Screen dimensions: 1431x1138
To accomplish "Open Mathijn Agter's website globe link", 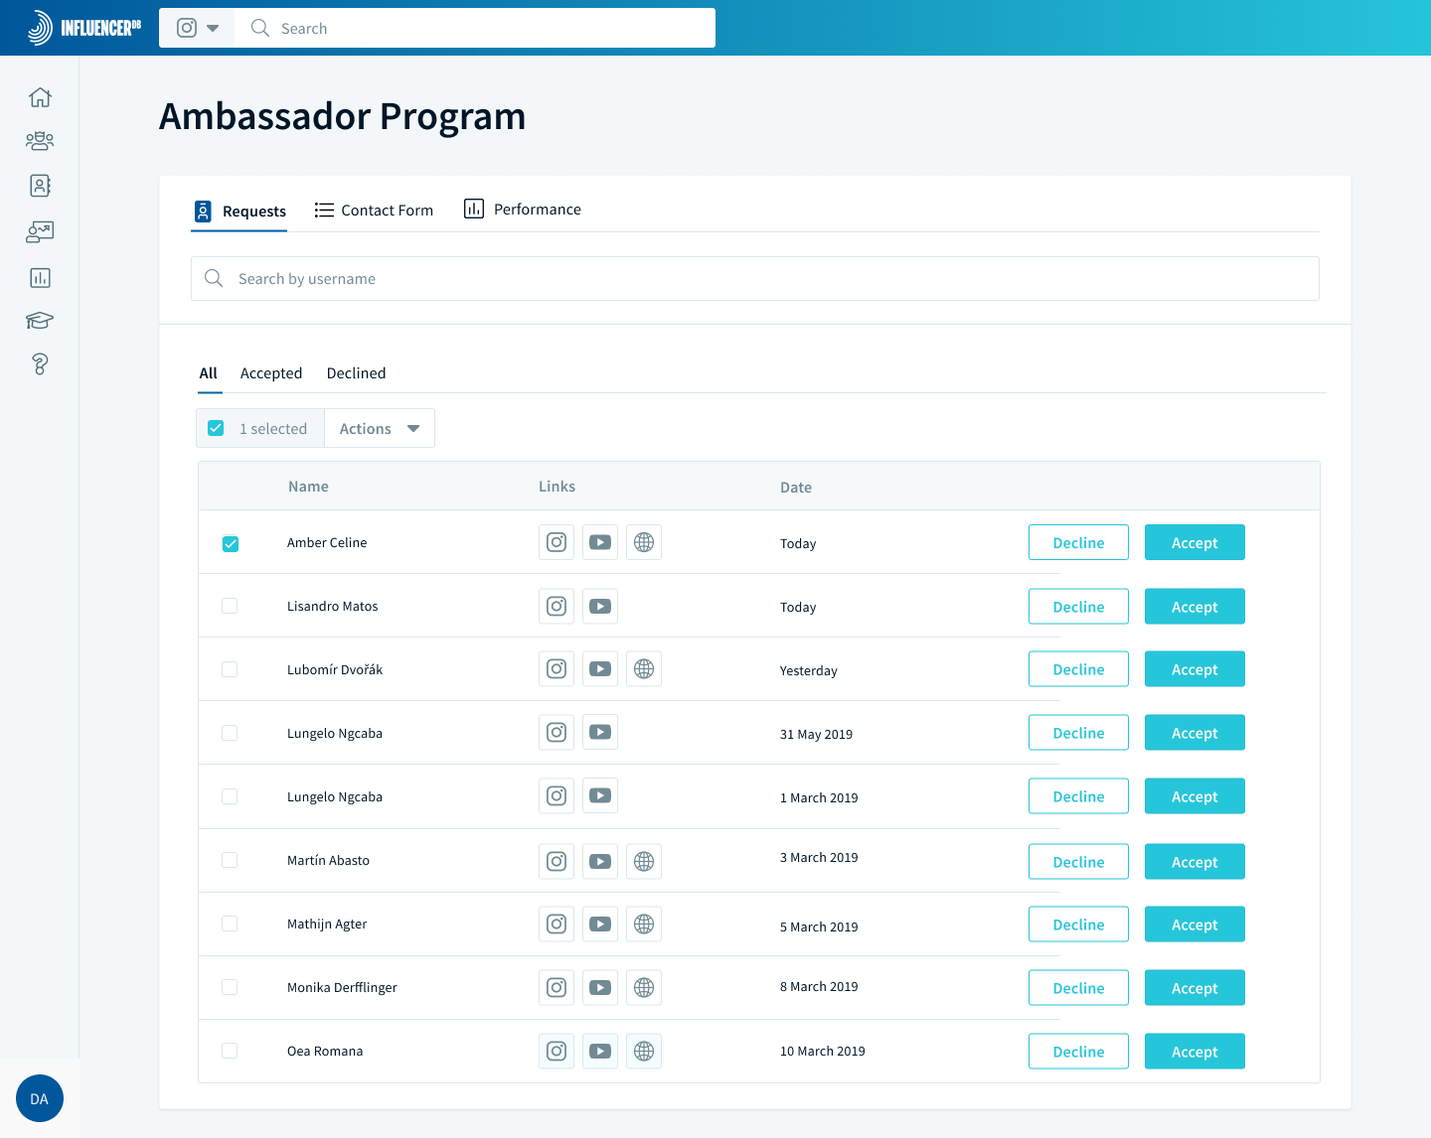I will coord(644,925).
